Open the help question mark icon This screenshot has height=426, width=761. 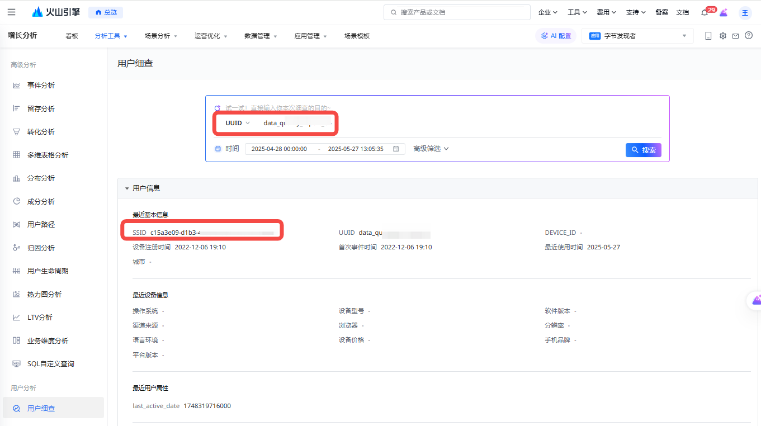pyautogui.click(x=749, y=36)
